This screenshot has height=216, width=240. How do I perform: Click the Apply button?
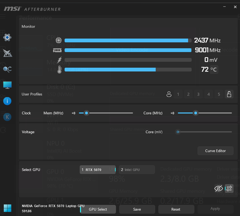(215, 209)
